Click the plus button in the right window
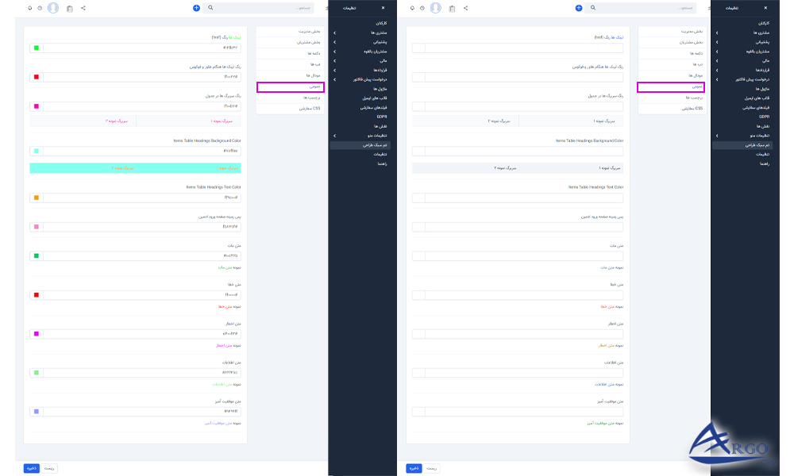Image resolution: width=794 pixels, height=476 pixels. (x=578, y=7)
